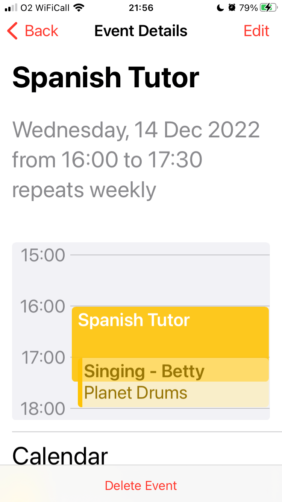This screenshot has height=502, width=282.
Task: Tap the Back label text
Action: (41, 31)
